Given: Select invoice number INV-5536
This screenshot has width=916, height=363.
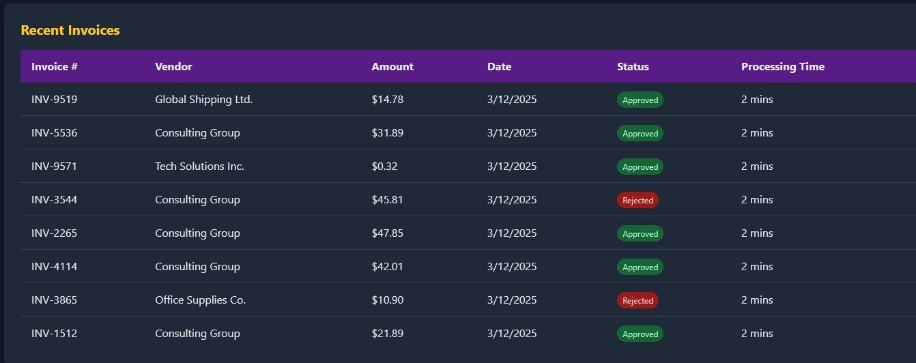Looking at the screenshot, I should 55,133.
